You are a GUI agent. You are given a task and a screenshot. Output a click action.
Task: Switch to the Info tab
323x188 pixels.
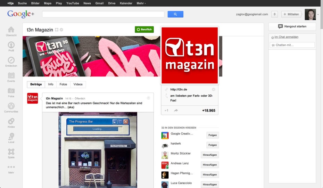pos(51,84)
